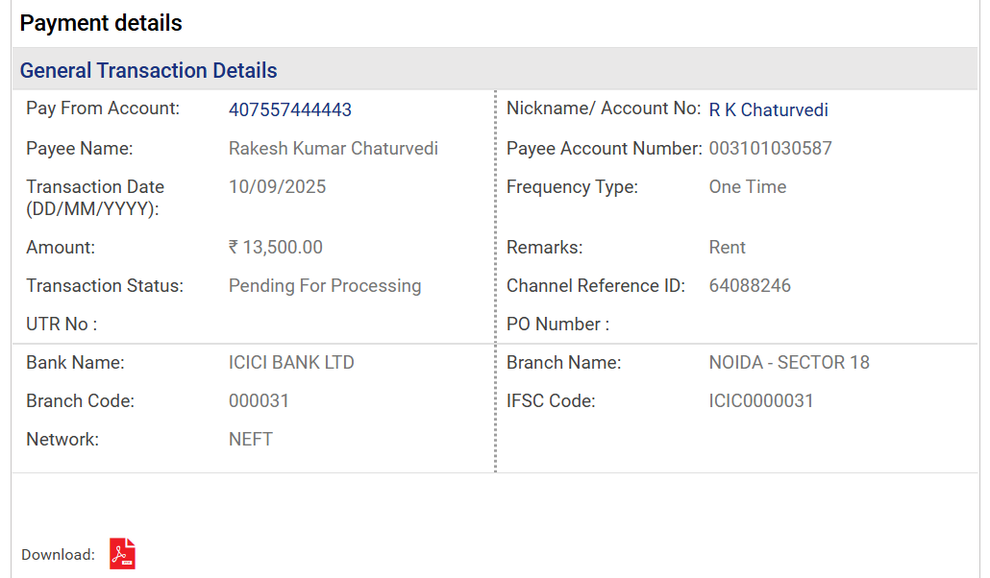Click branch name NOIDA - SECTOR 18
Screen dimensions: 990x578
pyautogui.click(x=789, y=363)
